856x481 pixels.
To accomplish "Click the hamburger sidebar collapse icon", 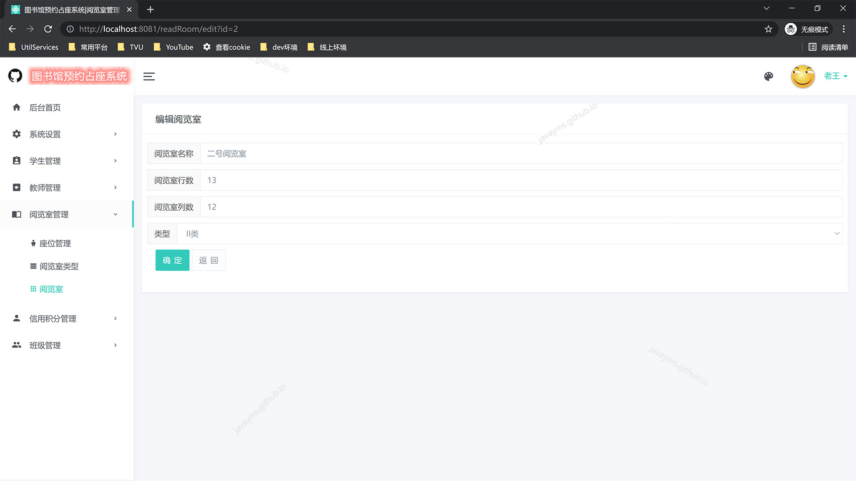I will [149, 77].
